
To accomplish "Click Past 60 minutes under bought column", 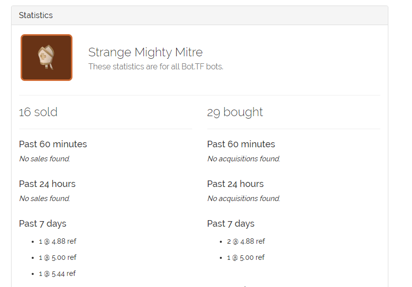I will click(x=241, y=144).
